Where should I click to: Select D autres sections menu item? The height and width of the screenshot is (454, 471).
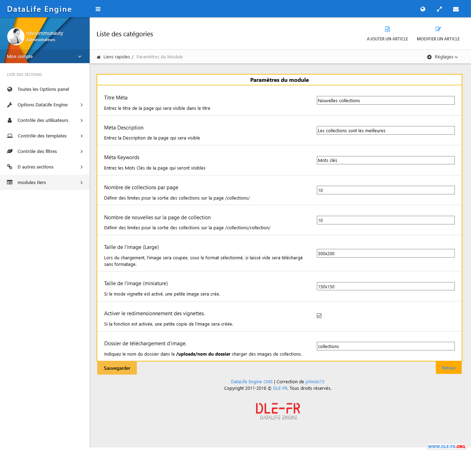pos(45,167)
